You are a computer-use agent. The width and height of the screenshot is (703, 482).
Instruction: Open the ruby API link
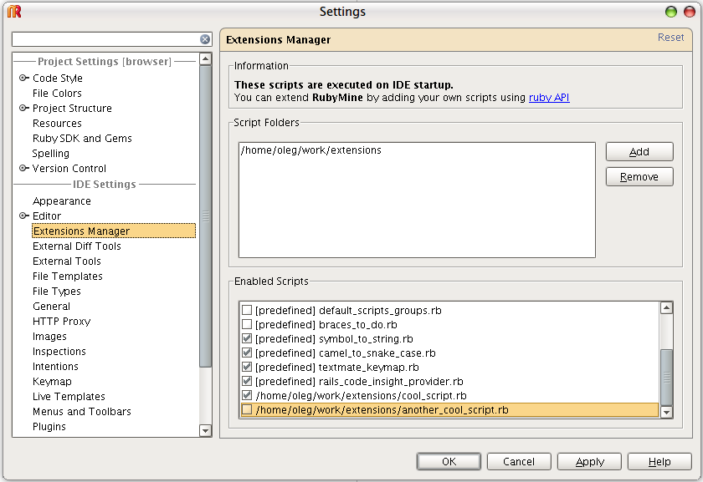(x=549, y=98)
